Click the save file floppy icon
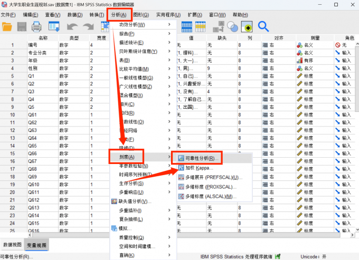 coord(22,27)
